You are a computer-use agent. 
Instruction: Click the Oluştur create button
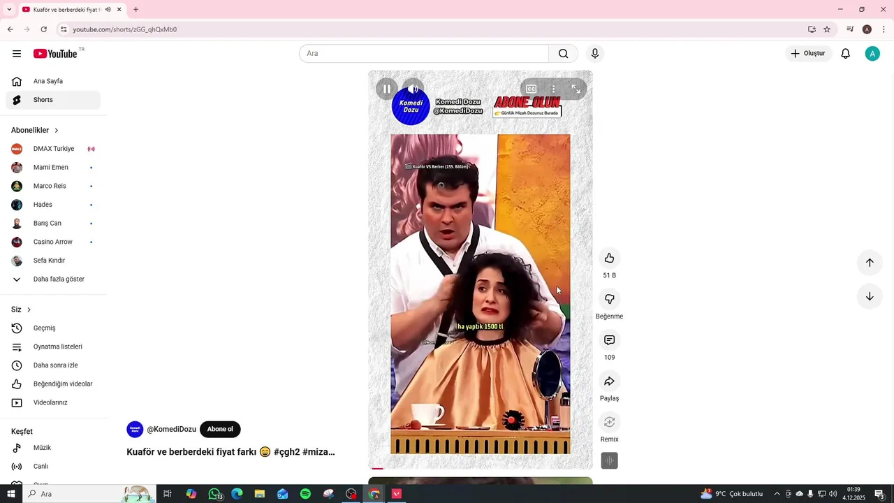pyautogui.click(x=808, y=54)
